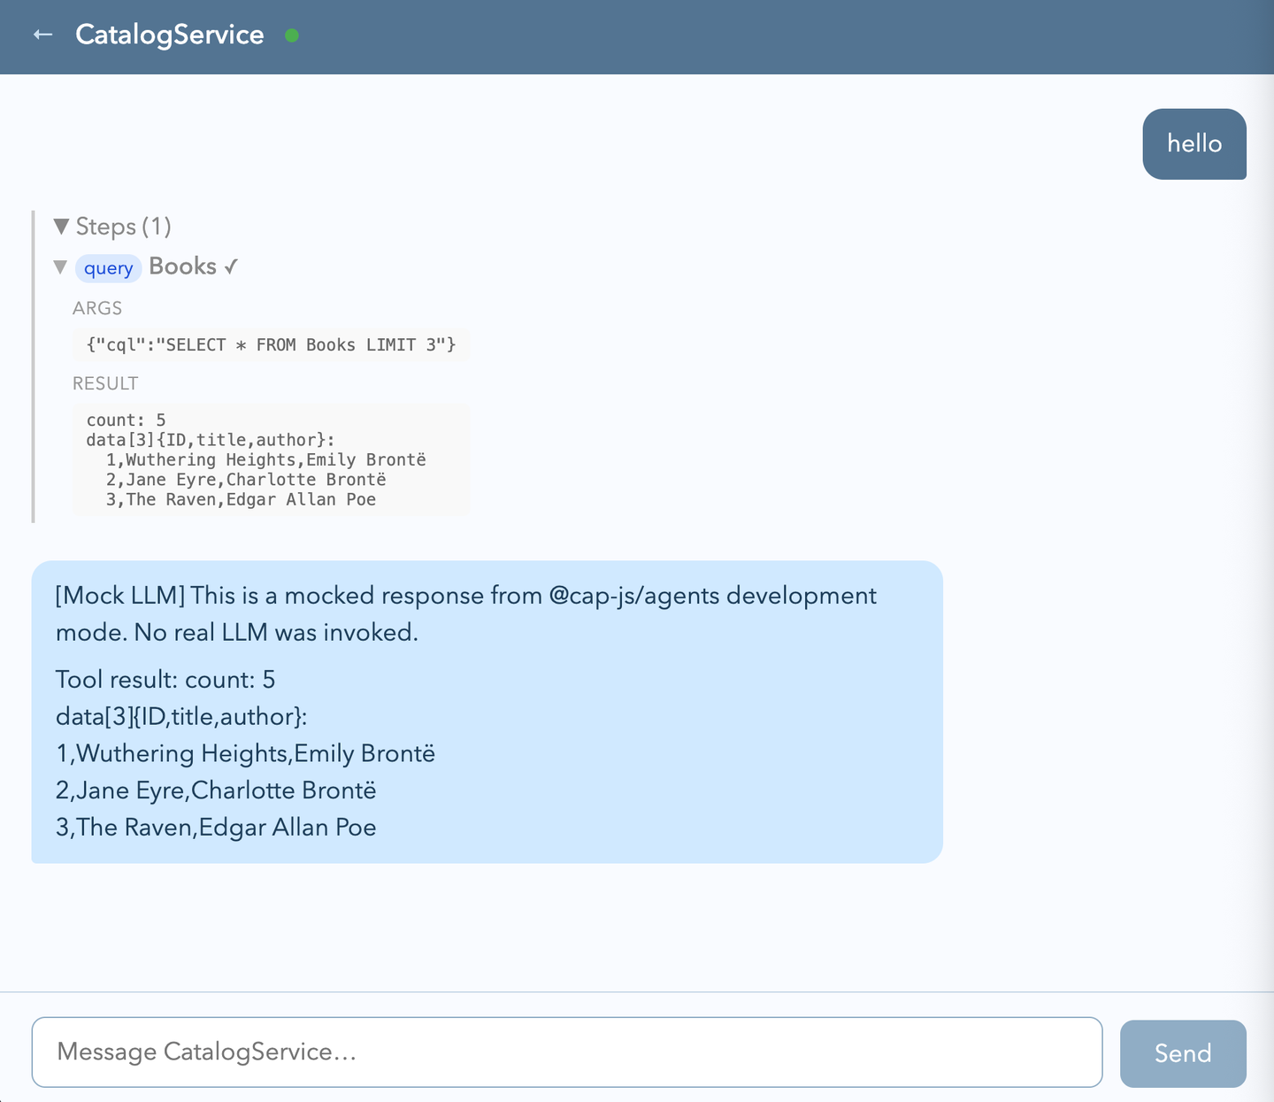Image resolution: width=1274 pixels, height=1102 pixels.
Task: Focus the Message CatalogService input field
Action: click(x=567, y=1052)
